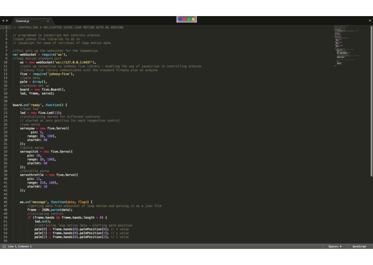Image resolution: width=373 pixels, height=265 pixels.
Task: Click the ws.on('message', function line
Action: pos(56,202)
